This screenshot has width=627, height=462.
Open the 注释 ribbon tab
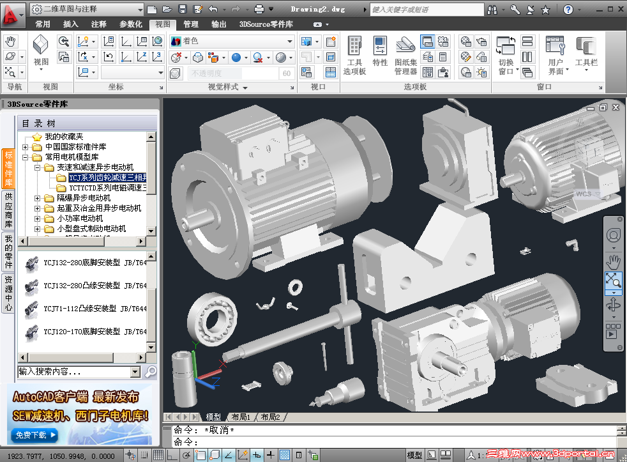[99, 24]
